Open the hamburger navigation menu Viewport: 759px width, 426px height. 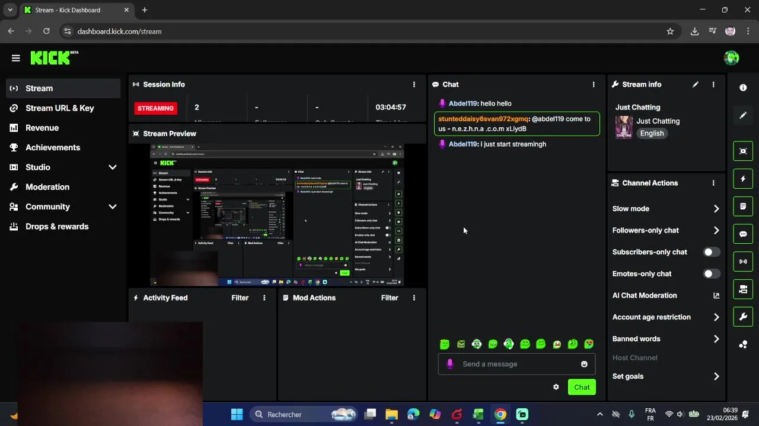click(16, 58)
